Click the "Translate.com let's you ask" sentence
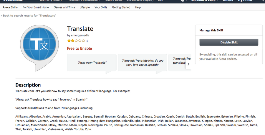 tap(73, 91)
